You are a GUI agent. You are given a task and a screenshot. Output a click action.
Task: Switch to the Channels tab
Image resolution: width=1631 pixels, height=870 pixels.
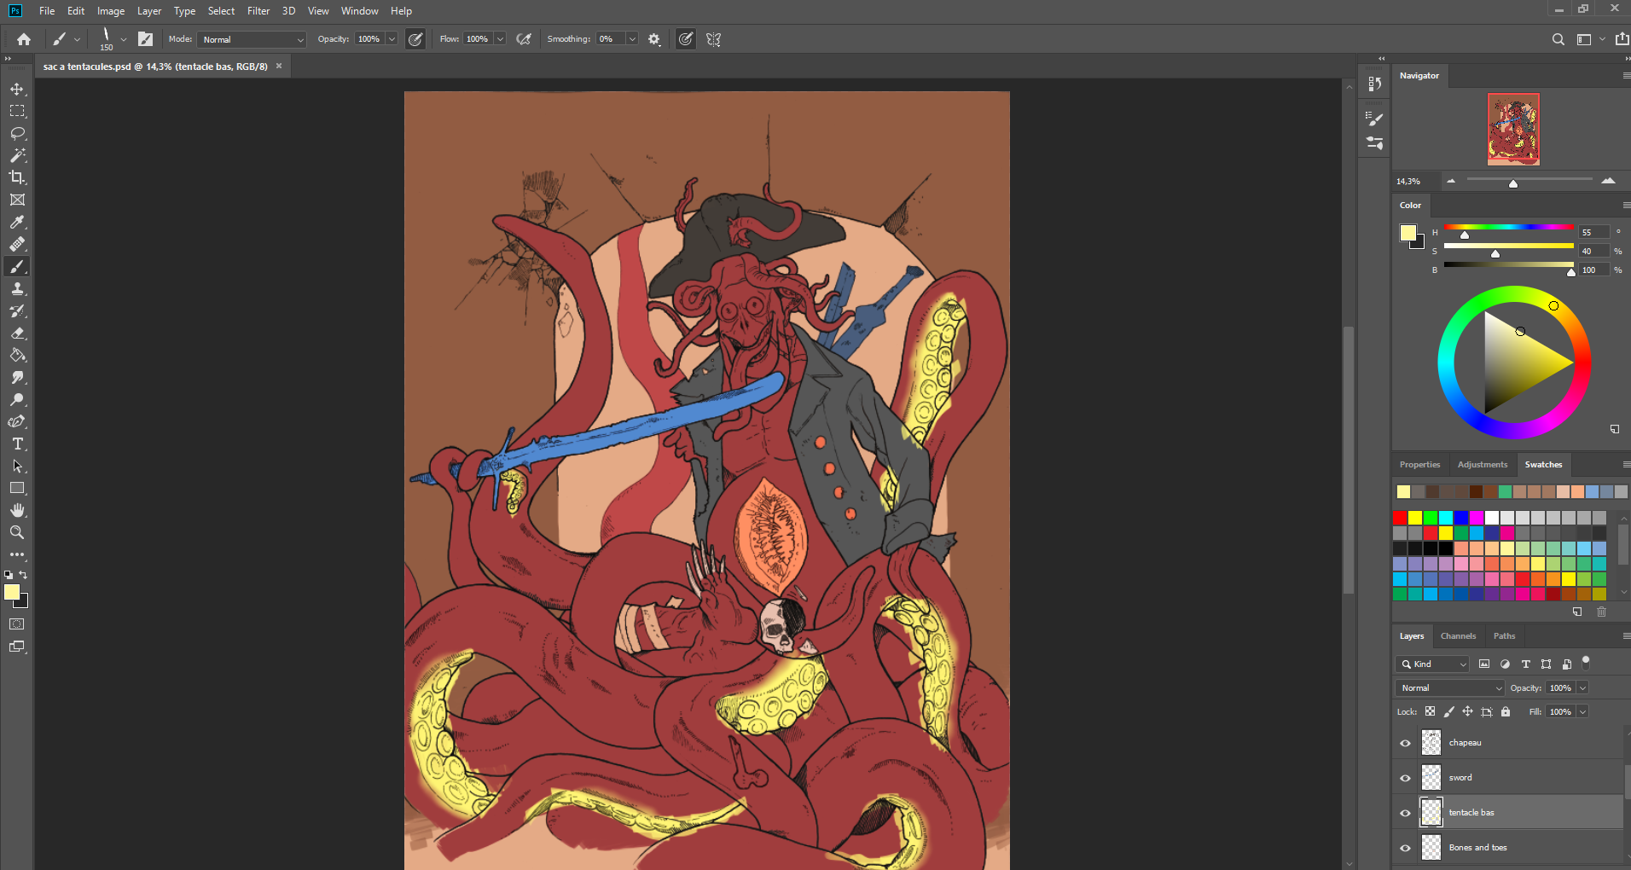(x=1458, y=636)
